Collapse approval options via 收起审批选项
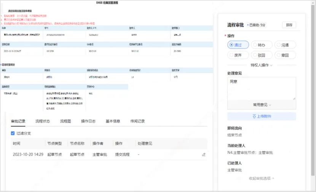316x192 pixels. [x=262, y=178]
